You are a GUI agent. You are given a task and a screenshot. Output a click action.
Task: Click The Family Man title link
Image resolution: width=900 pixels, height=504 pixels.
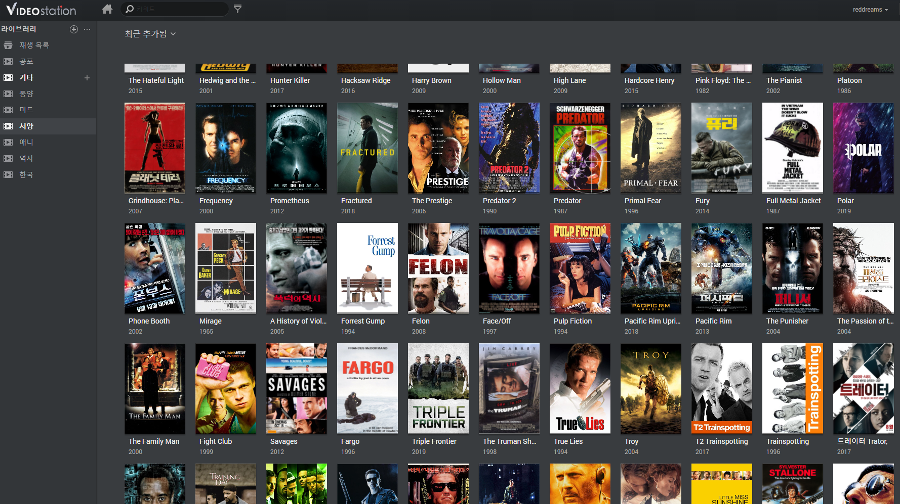coord(154,441)
